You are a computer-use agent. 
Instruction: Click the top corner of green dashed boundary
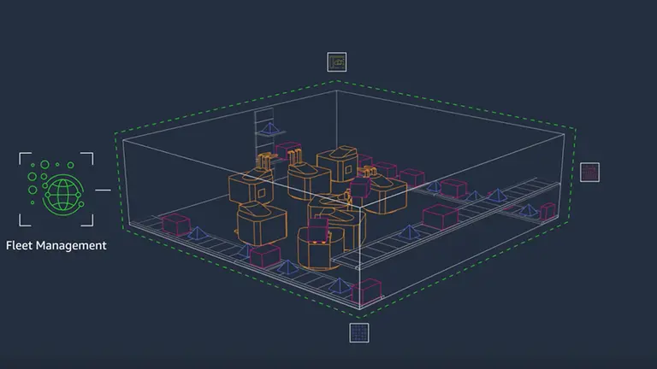tap(335, 82)
